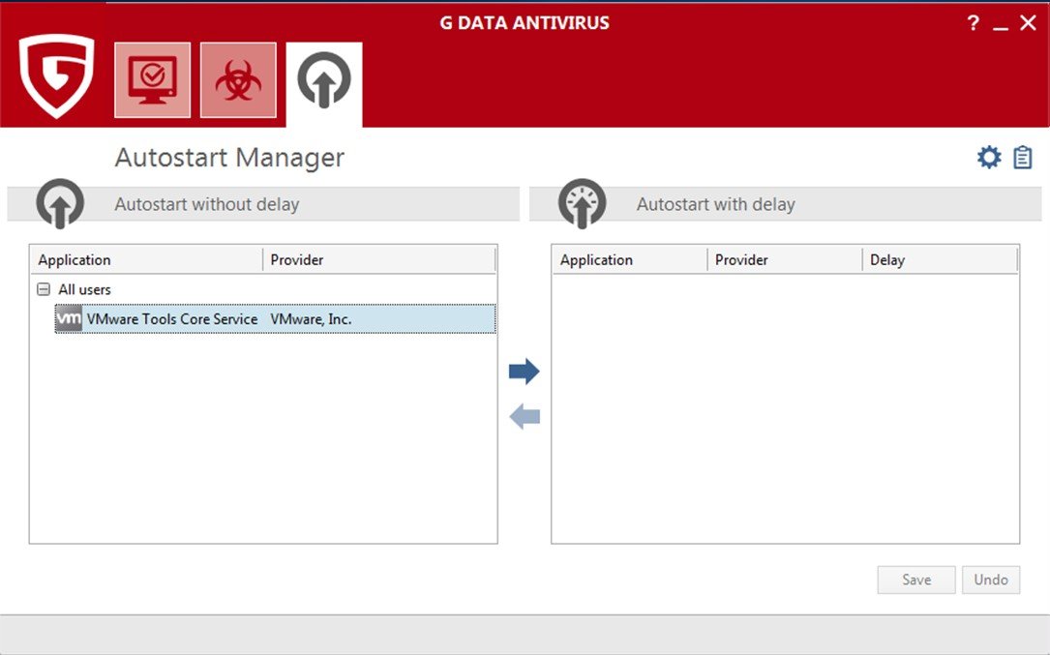
Task: Click the Autostart without delay icon
Action: (60, 203)
